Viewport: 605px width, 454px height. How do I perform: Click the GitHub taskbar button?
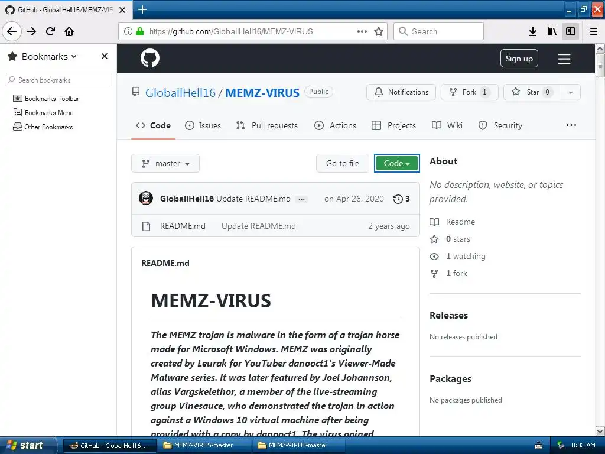click(109, 445)
